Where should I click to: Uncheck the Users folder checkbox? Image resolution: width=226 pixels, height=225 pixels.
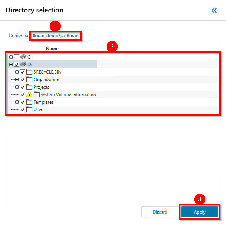[x=23, y=110]
